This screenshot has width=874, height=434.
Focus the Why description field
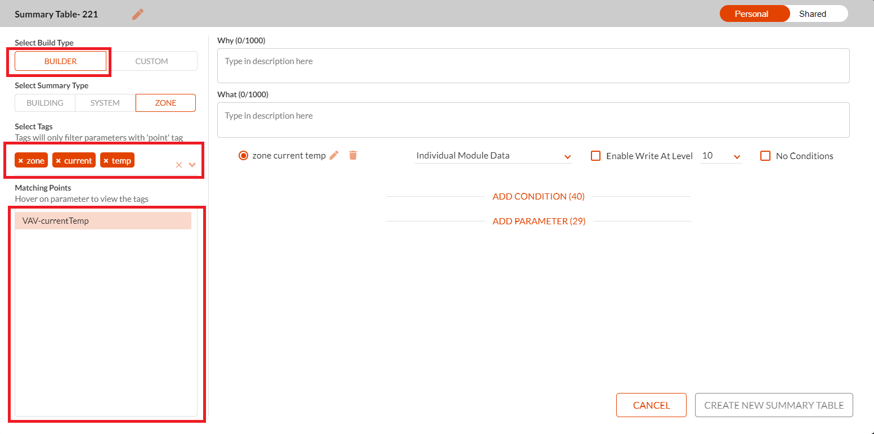tap(533, 66)
